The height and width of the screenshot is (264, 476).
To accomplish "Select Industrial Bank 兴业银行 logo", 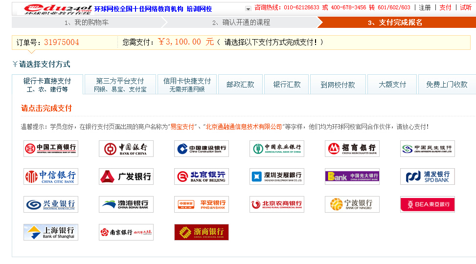I will click(51, 204).
